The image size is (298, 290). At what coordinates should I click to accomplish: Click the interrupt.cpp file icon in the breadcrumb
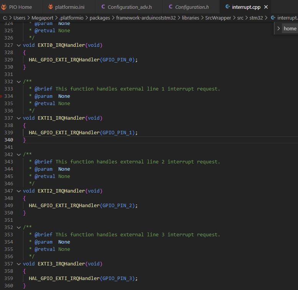(x=273, y=18)
